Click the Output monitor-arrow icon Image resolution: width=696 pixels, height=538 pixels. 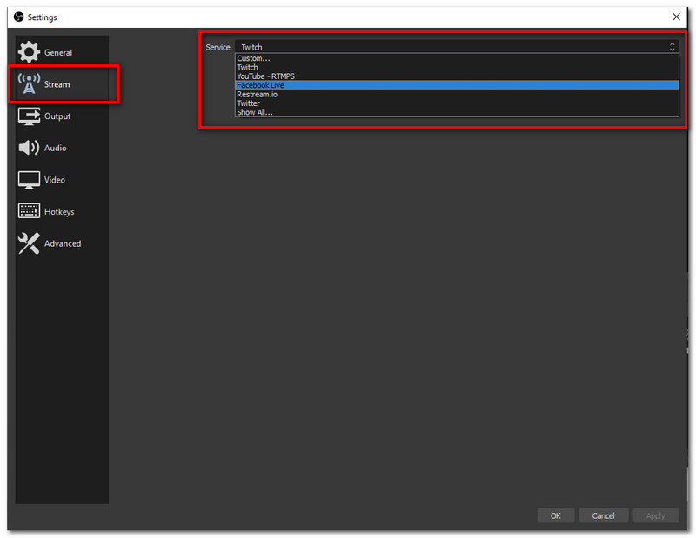[x=29, y=116]
